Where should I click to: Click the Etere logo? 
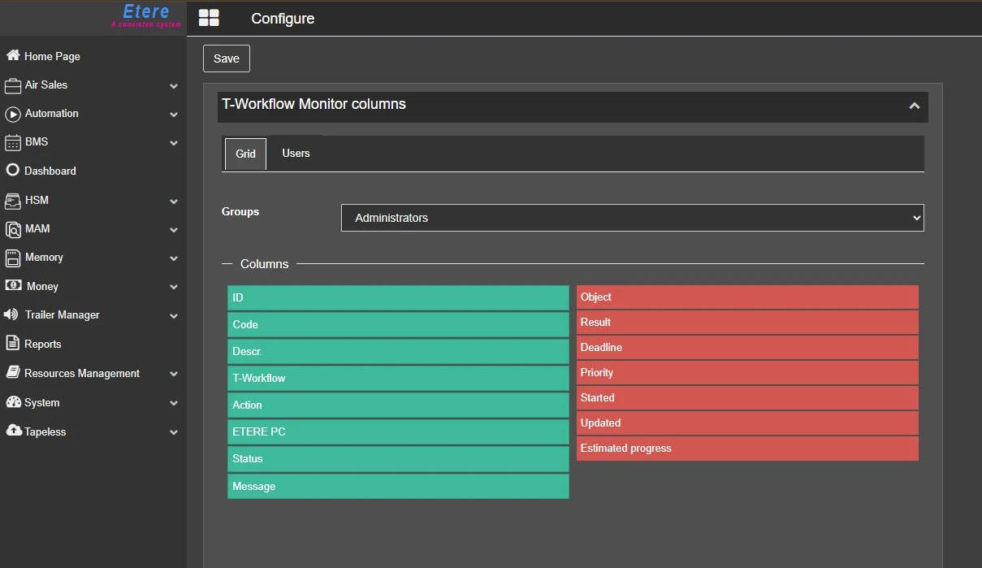146,15
